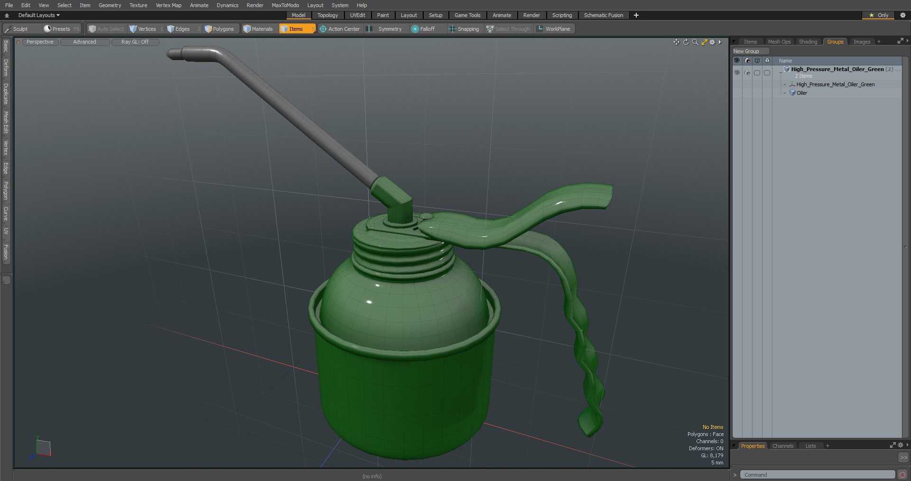Viewport: 911px width, 481px height.
Task: Switch to the Schematic Fusion layout tab
Action: [x=604, y=15]
